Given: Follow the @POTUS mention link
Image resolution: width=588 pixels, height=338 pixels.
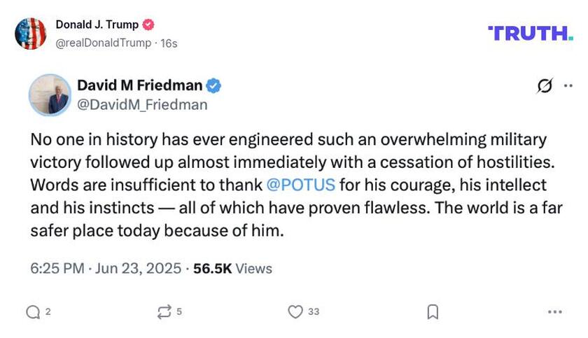Looking at the screenshot, I should [x=301, y=185].
